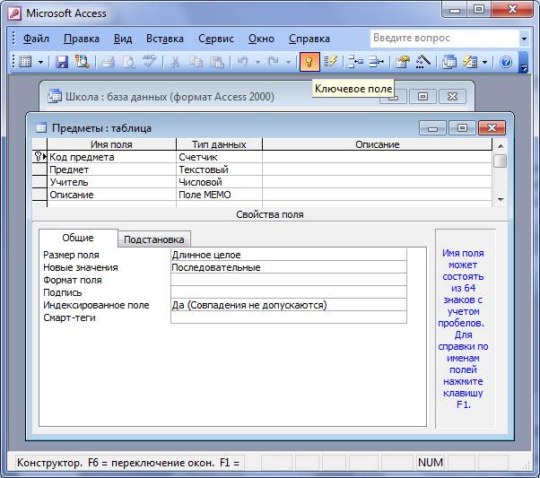Open the View icon dropdown arrow
This screenshot has width=540, height=478.
click(x=40, y=63)
